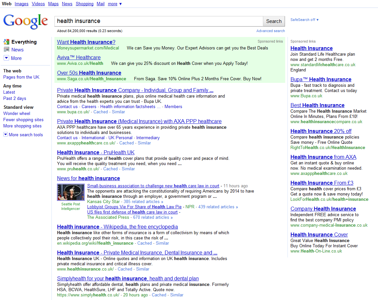Open the AXA 'UK Personal' sitelink
378x300 pixels.
point(120,138)
